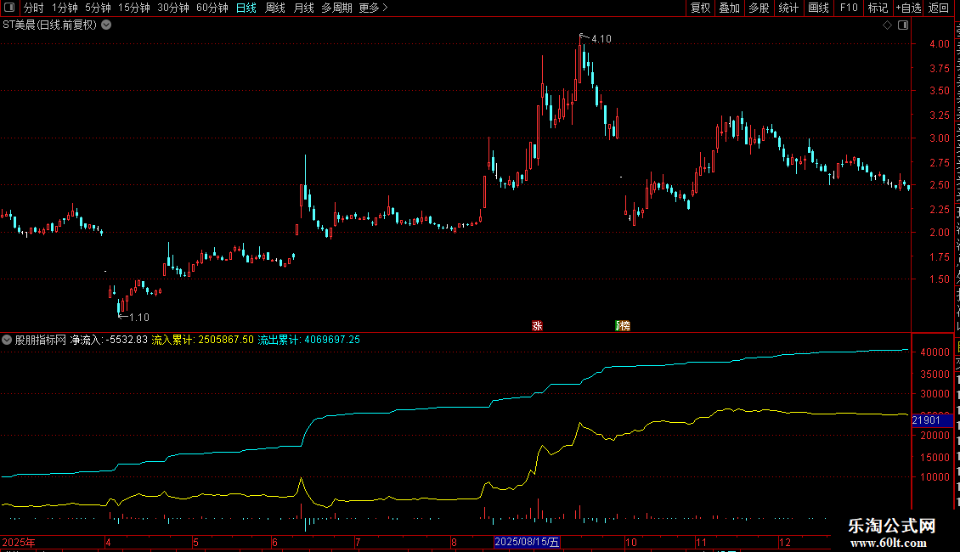
Task: Click the 复权 button
Action: [700, 8]
